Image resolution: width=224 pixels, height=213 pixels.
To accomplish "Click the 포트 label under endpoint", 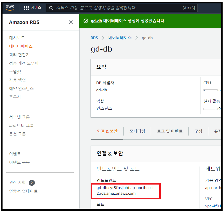I will (100, 204).
